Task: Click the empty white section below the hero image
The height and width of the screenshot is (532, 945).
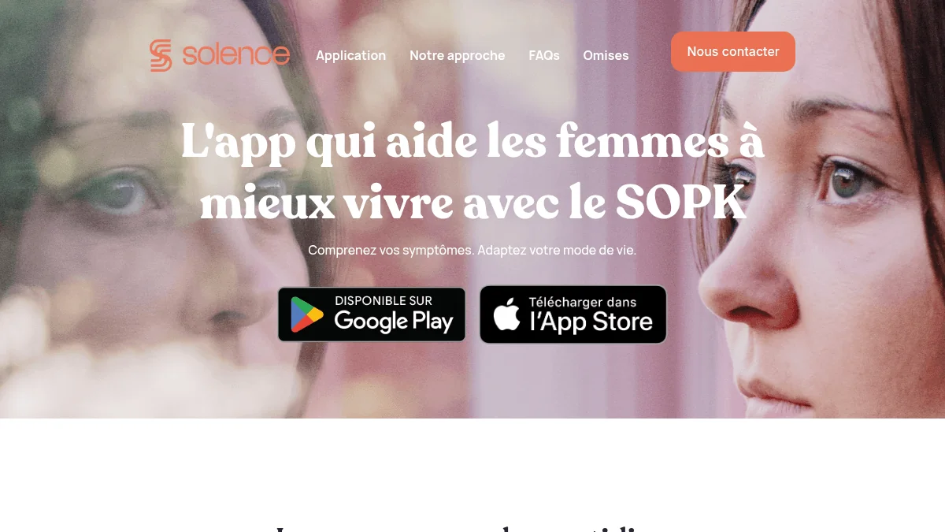Action: tap(472, 469)
